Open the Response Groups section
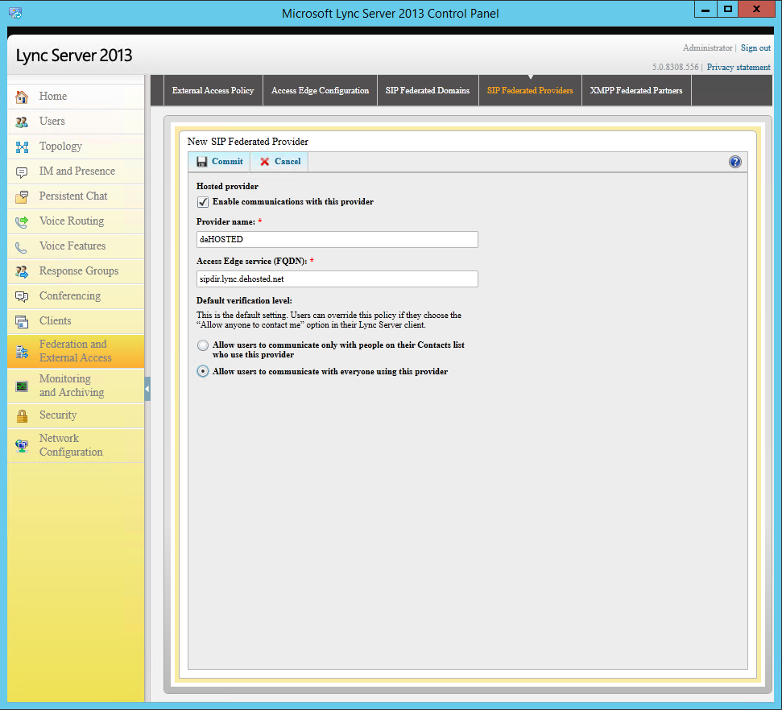 [78, 270]
